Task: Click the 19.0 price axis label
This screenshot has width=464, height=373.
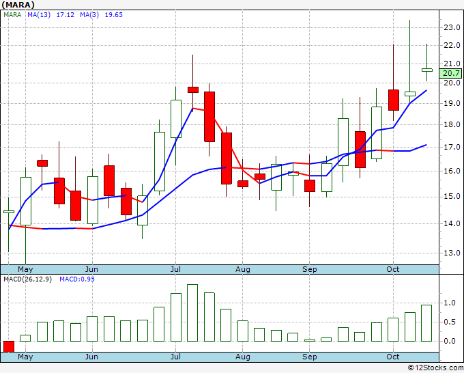Action: 452,103
